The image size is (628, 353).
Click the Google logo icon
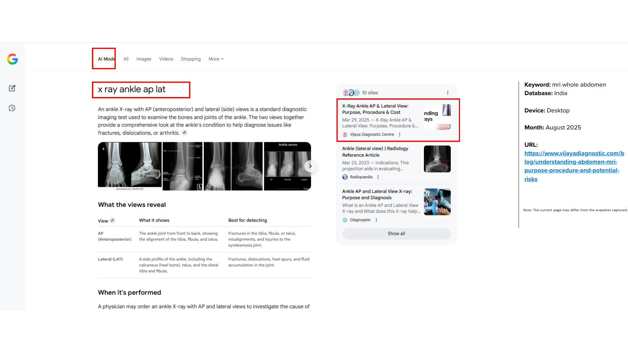[12, 59]
